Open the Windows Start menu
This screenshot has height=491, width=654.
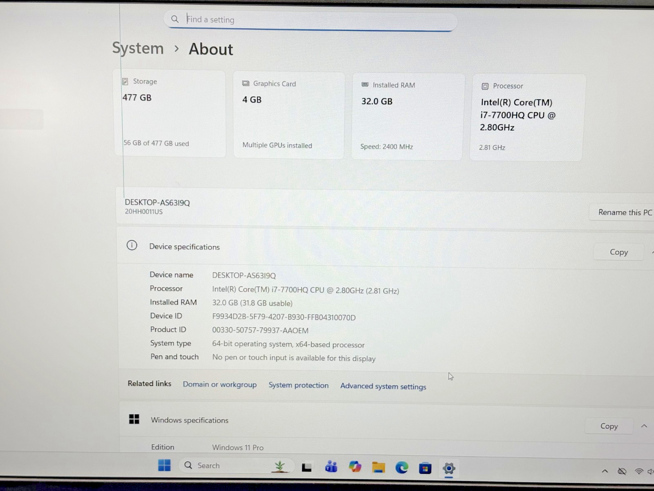coord(164,465)
